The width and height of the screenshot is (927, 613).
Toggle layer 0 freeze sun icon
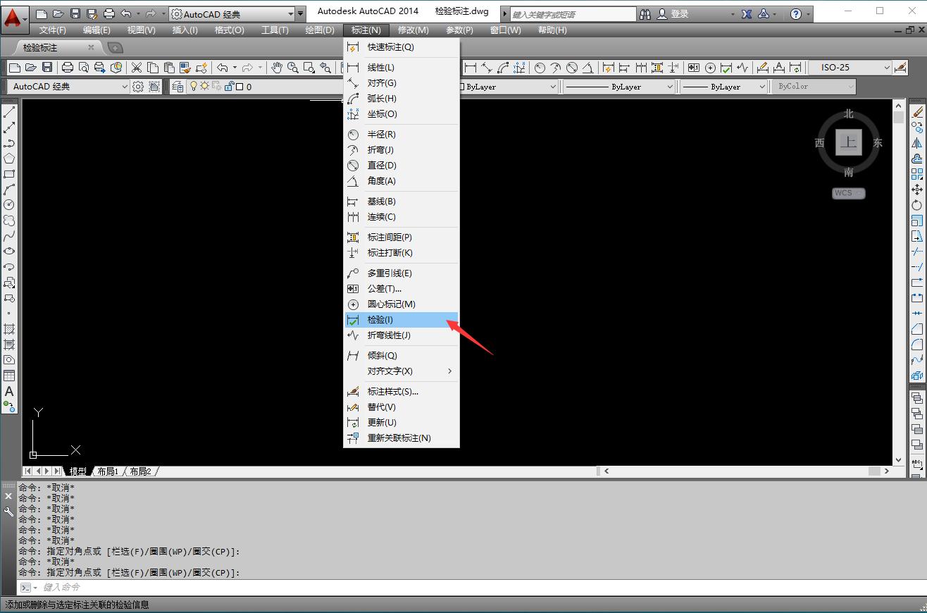[205, 87]
